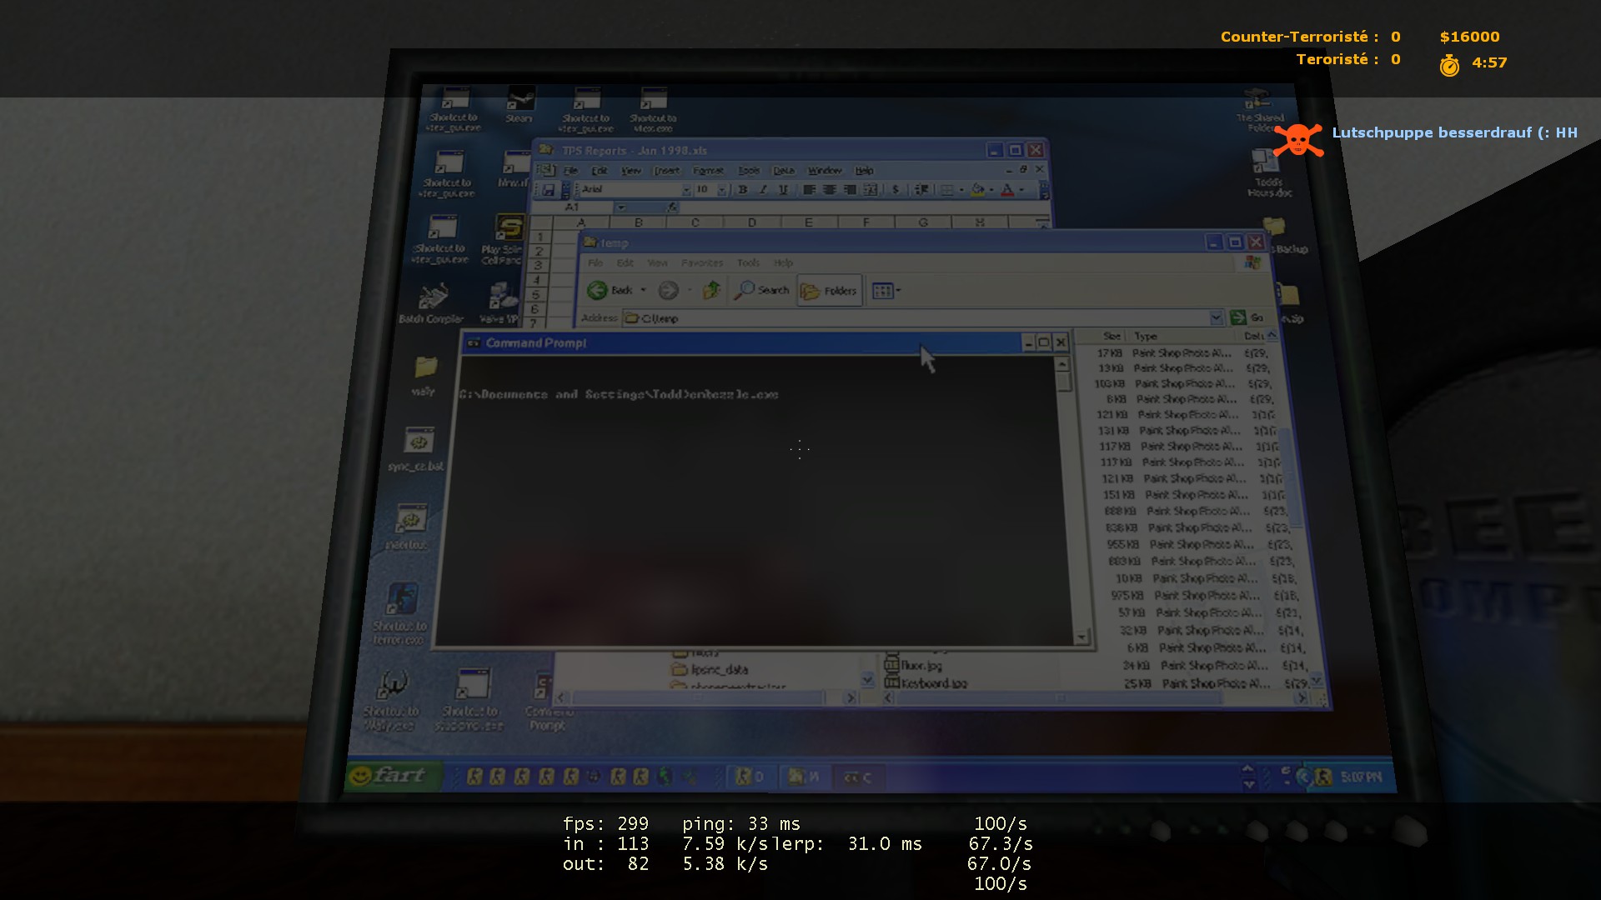Open the Arial font dropdown
1601x900 pixels.
click(x=685, y=190)
